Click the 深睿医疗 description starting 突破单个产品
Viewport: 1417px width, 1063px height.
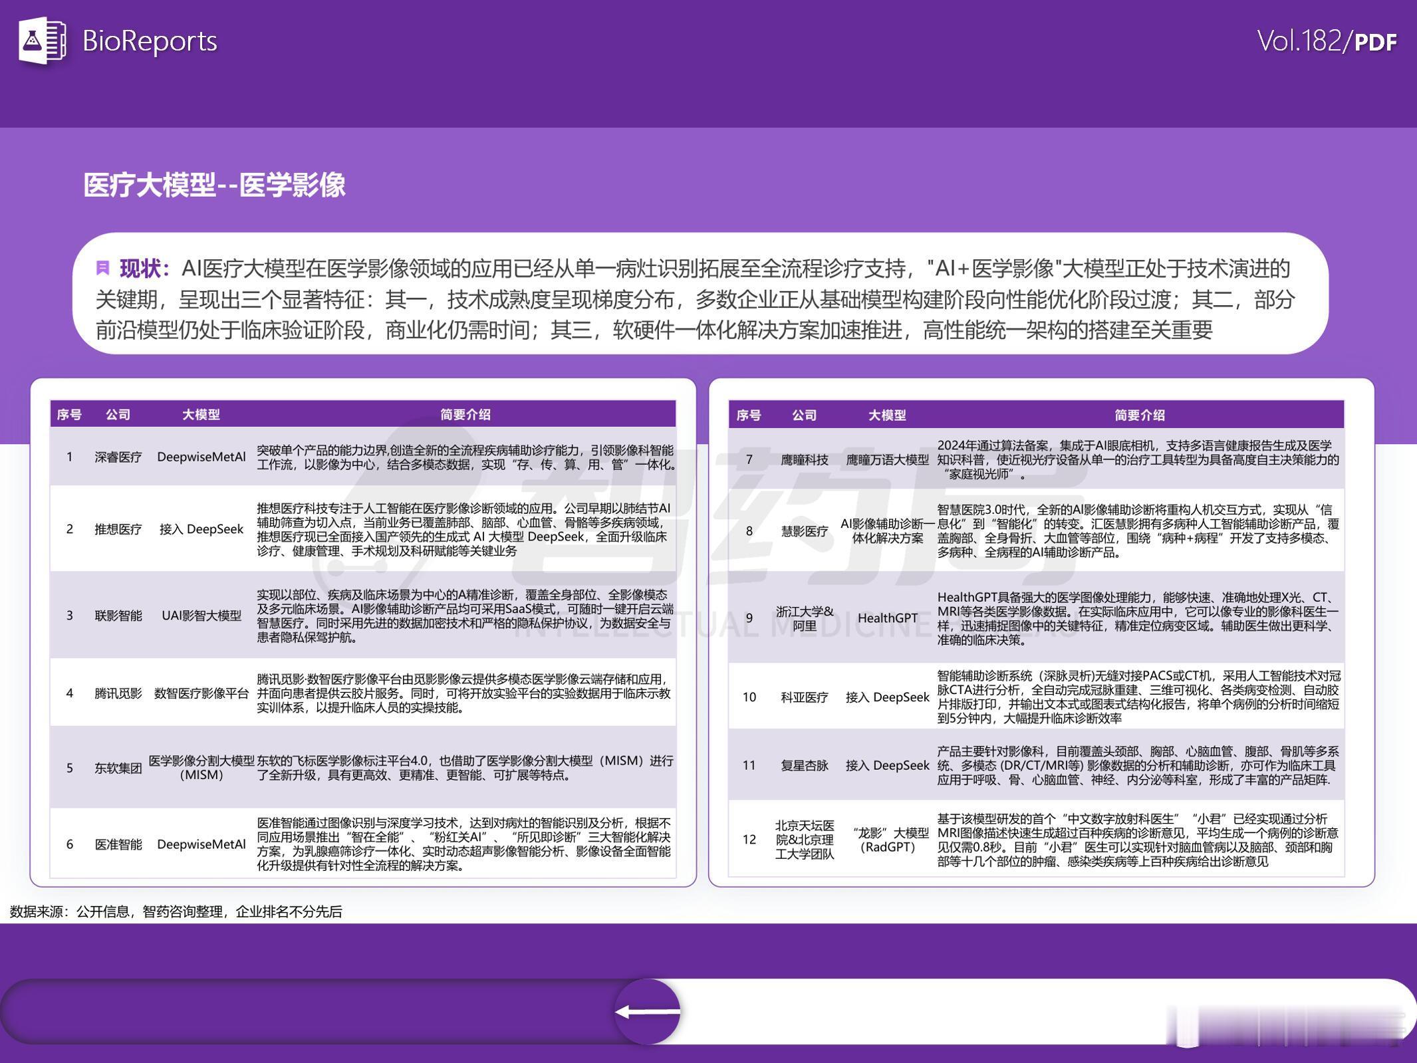[x=466, y=457]
